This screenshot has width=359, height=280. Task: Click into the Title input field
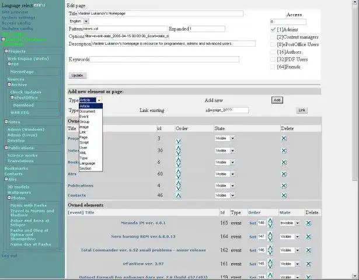click(160, 13)
